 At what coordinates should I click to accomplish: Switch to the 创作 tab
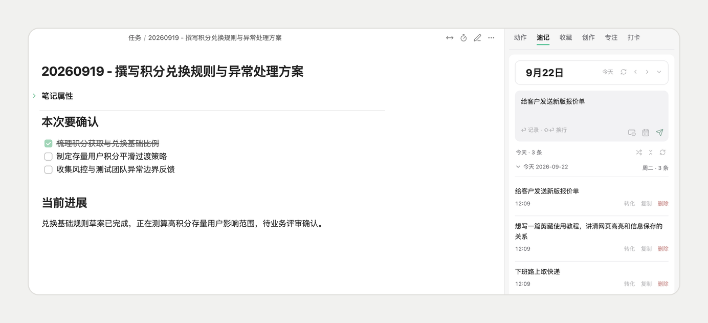588,38
